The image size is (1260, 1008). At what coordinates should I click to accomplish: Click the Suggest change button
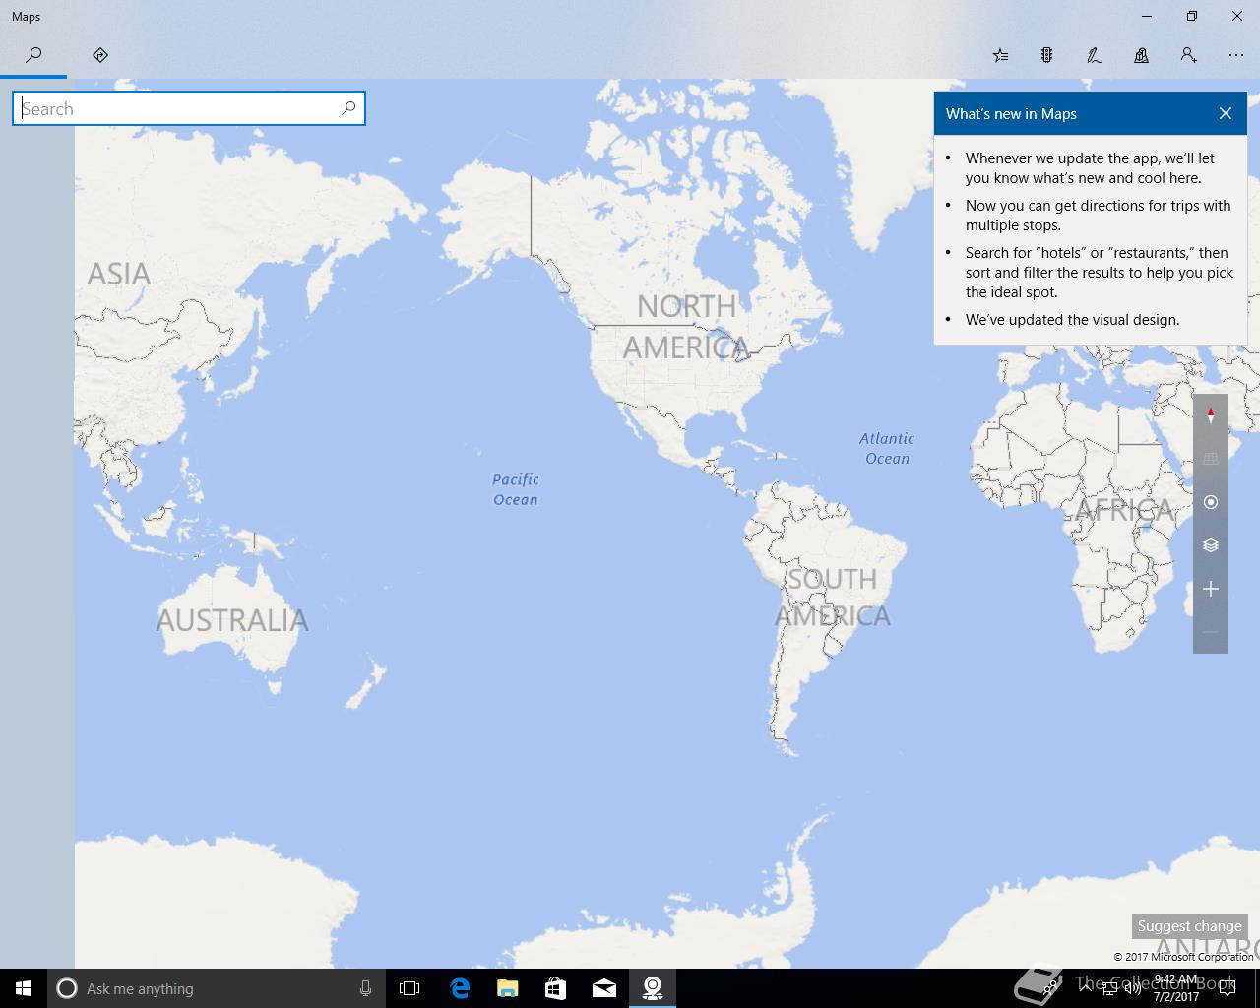(x=1189, y=925)
